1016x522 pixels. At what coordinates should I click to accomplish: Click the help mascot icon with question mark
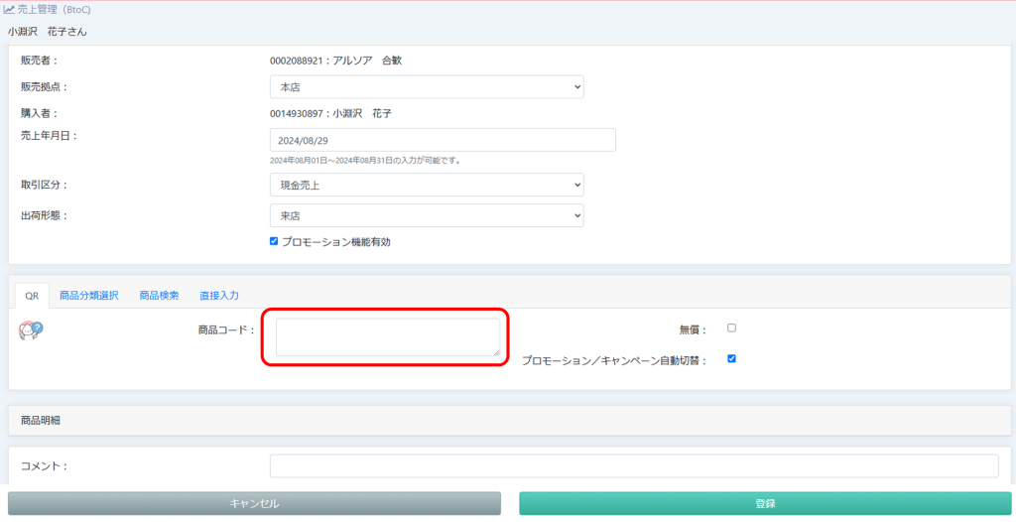(x=31, y=330)
